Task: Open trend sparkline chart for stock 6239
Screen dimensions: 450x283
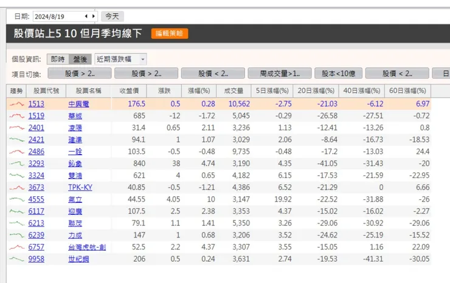Action: [16, 235]
